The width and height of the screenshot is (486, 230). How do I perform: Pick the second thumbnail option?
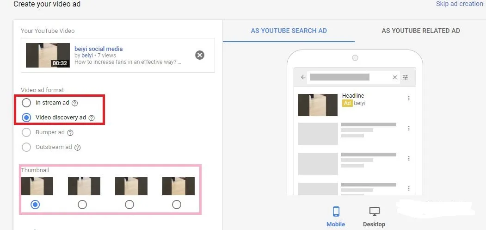(x=82, y=204)
